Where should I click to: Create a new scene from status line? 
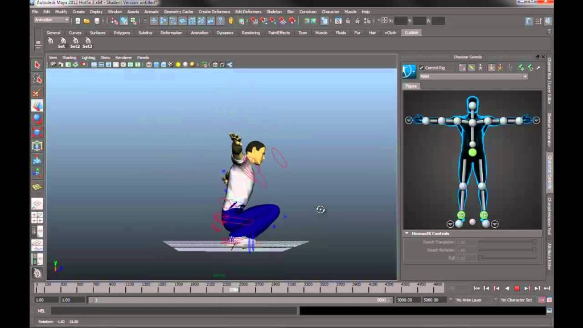point(77,21)
